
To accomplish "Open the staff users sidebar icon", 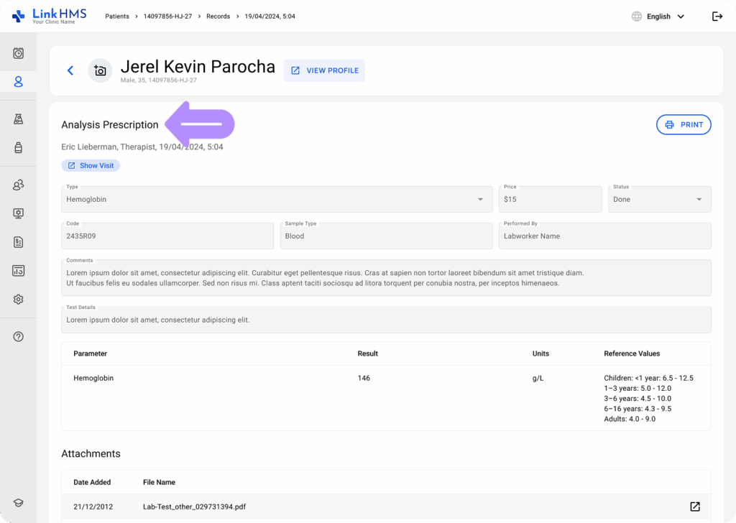I will (x=18, y=185).
